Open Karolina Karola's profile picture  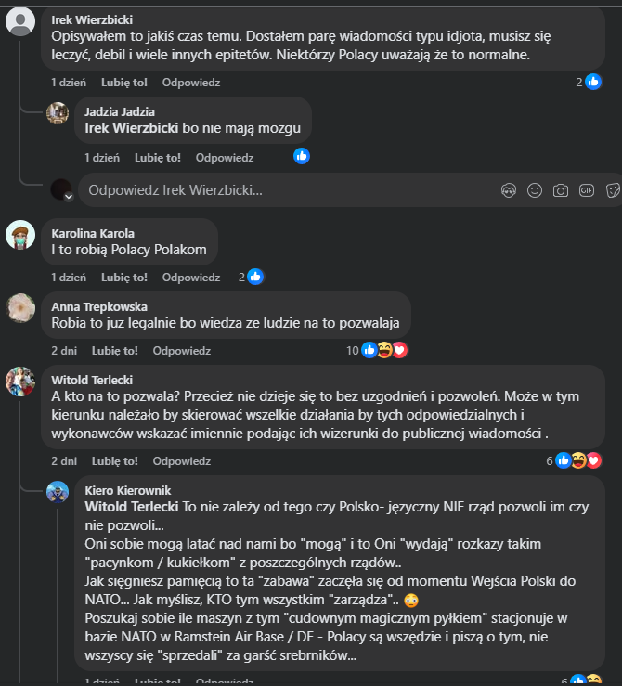21,236
